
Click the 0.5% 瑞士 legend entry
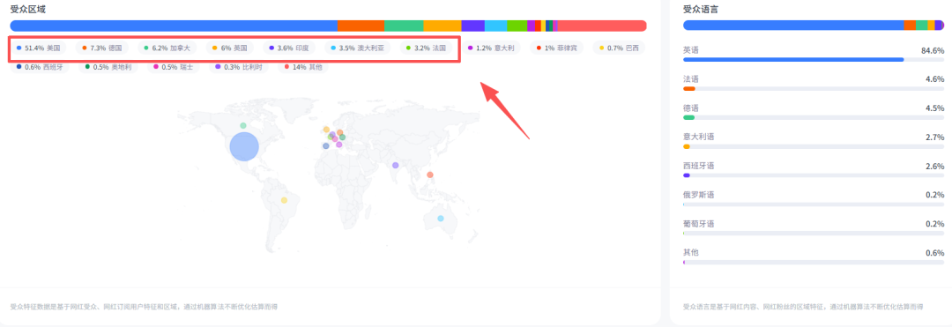tap(173, 67)
